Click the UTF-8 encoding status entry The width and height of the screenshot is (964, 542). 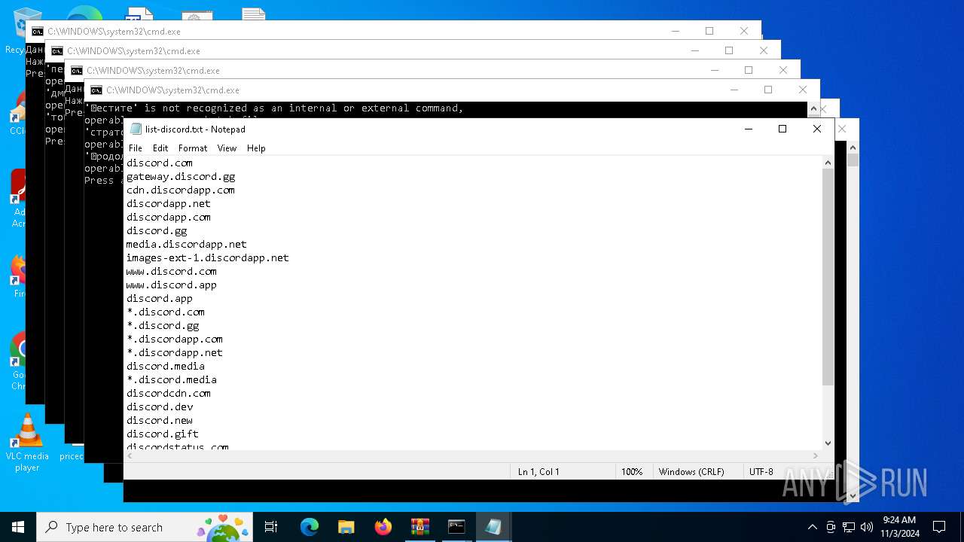[x=761, y=472]
